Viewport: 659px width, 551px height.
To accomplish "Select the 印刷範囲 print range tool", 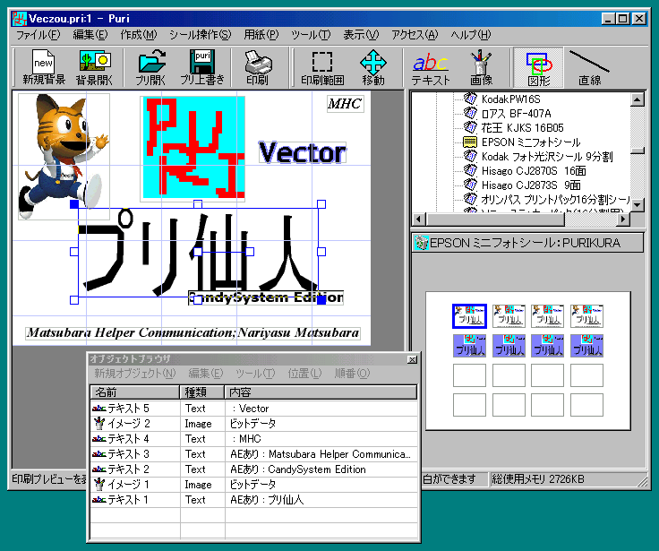I will pos(322,68).
